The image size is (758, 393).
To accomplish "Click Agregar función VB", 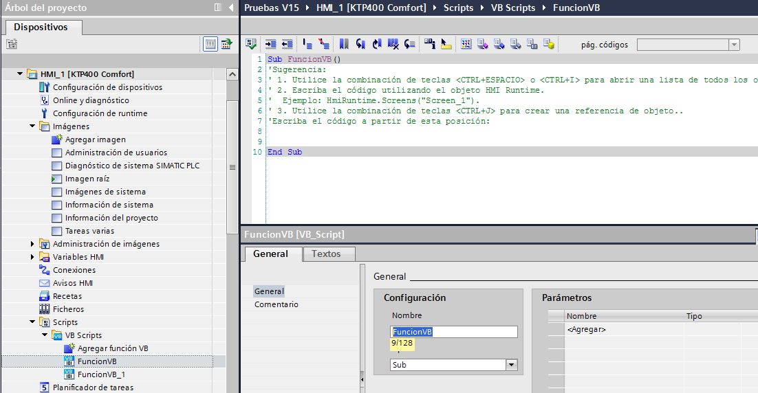I will click(113, 348).
